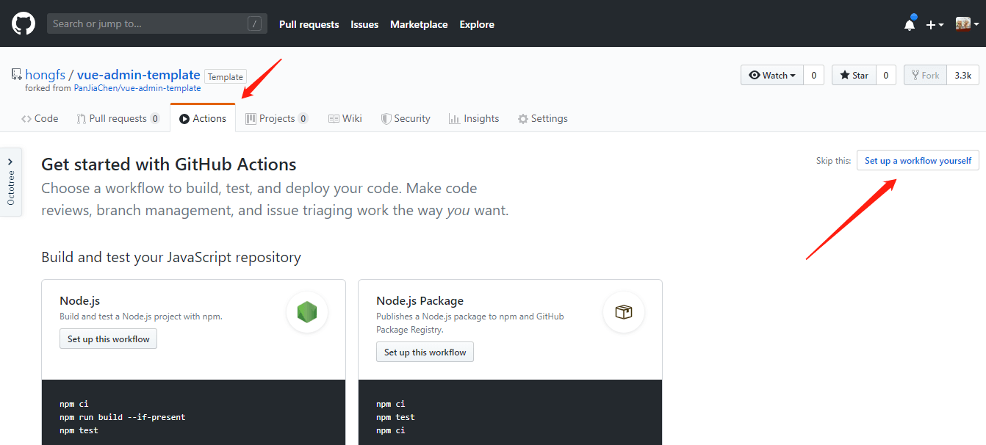Expand the Octotree side panel
The width and height of the screenshot is (986, 445).
[11, 182]
